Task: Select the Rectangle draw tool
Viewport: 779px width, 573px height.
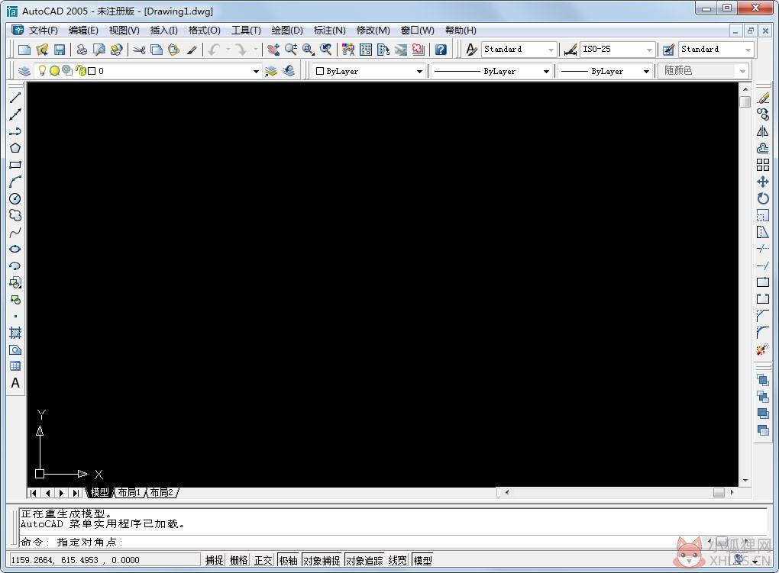Action: point(15,165)
